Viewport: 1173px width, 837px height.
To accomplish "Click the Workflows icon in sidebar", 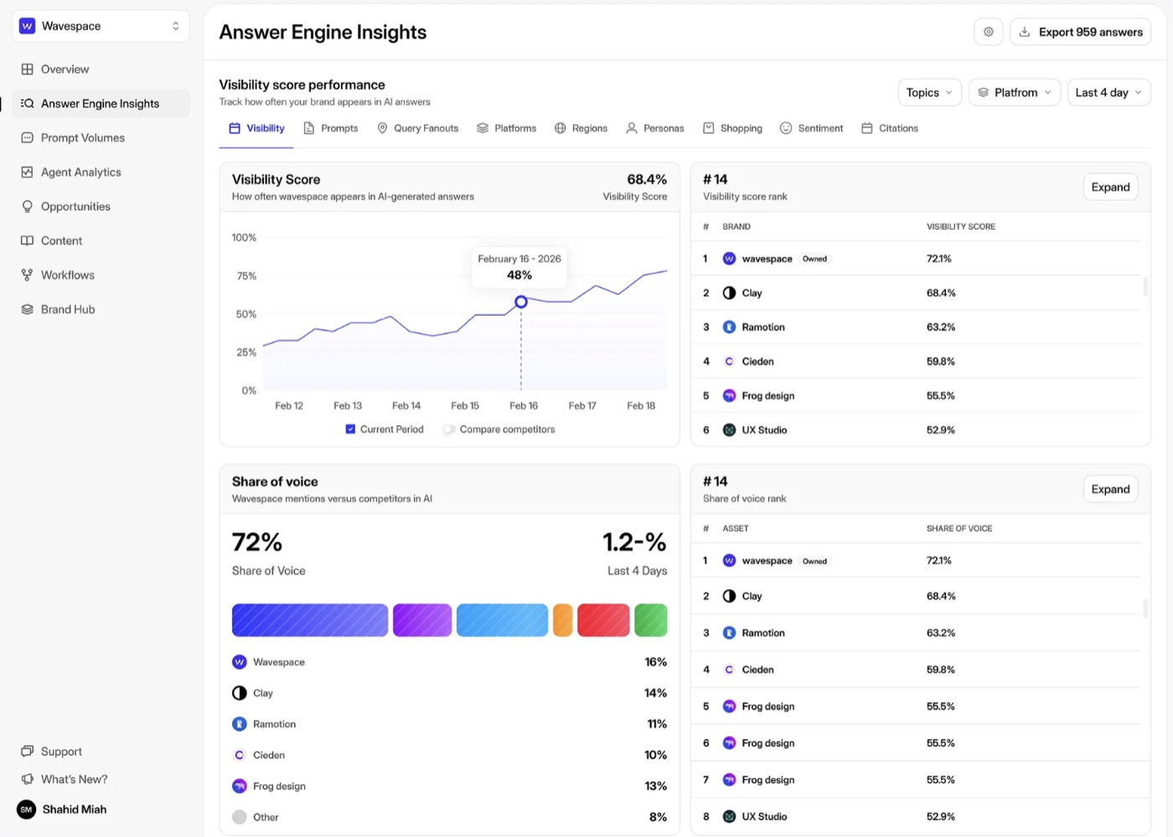I will [x=28, y=276].
